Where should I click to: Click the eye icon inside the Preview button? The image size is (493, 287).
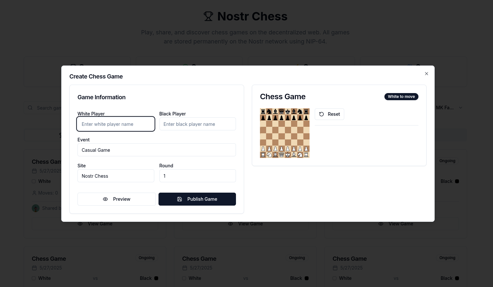105,199
